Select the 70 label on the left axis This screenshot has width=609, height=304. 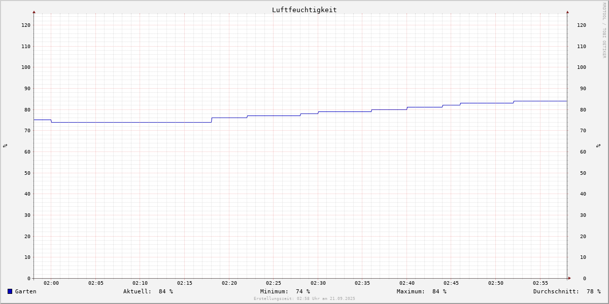[x=27, y=130]
